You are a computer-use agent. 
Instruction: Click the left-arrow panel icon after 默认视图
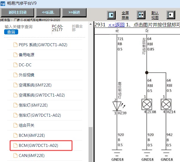[171, 15]
